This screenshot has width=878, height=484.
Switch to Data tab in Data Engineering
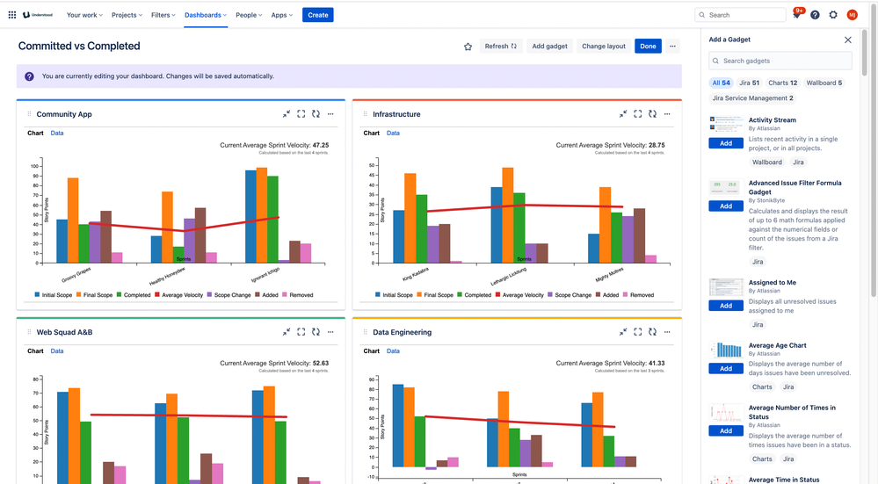393,351
